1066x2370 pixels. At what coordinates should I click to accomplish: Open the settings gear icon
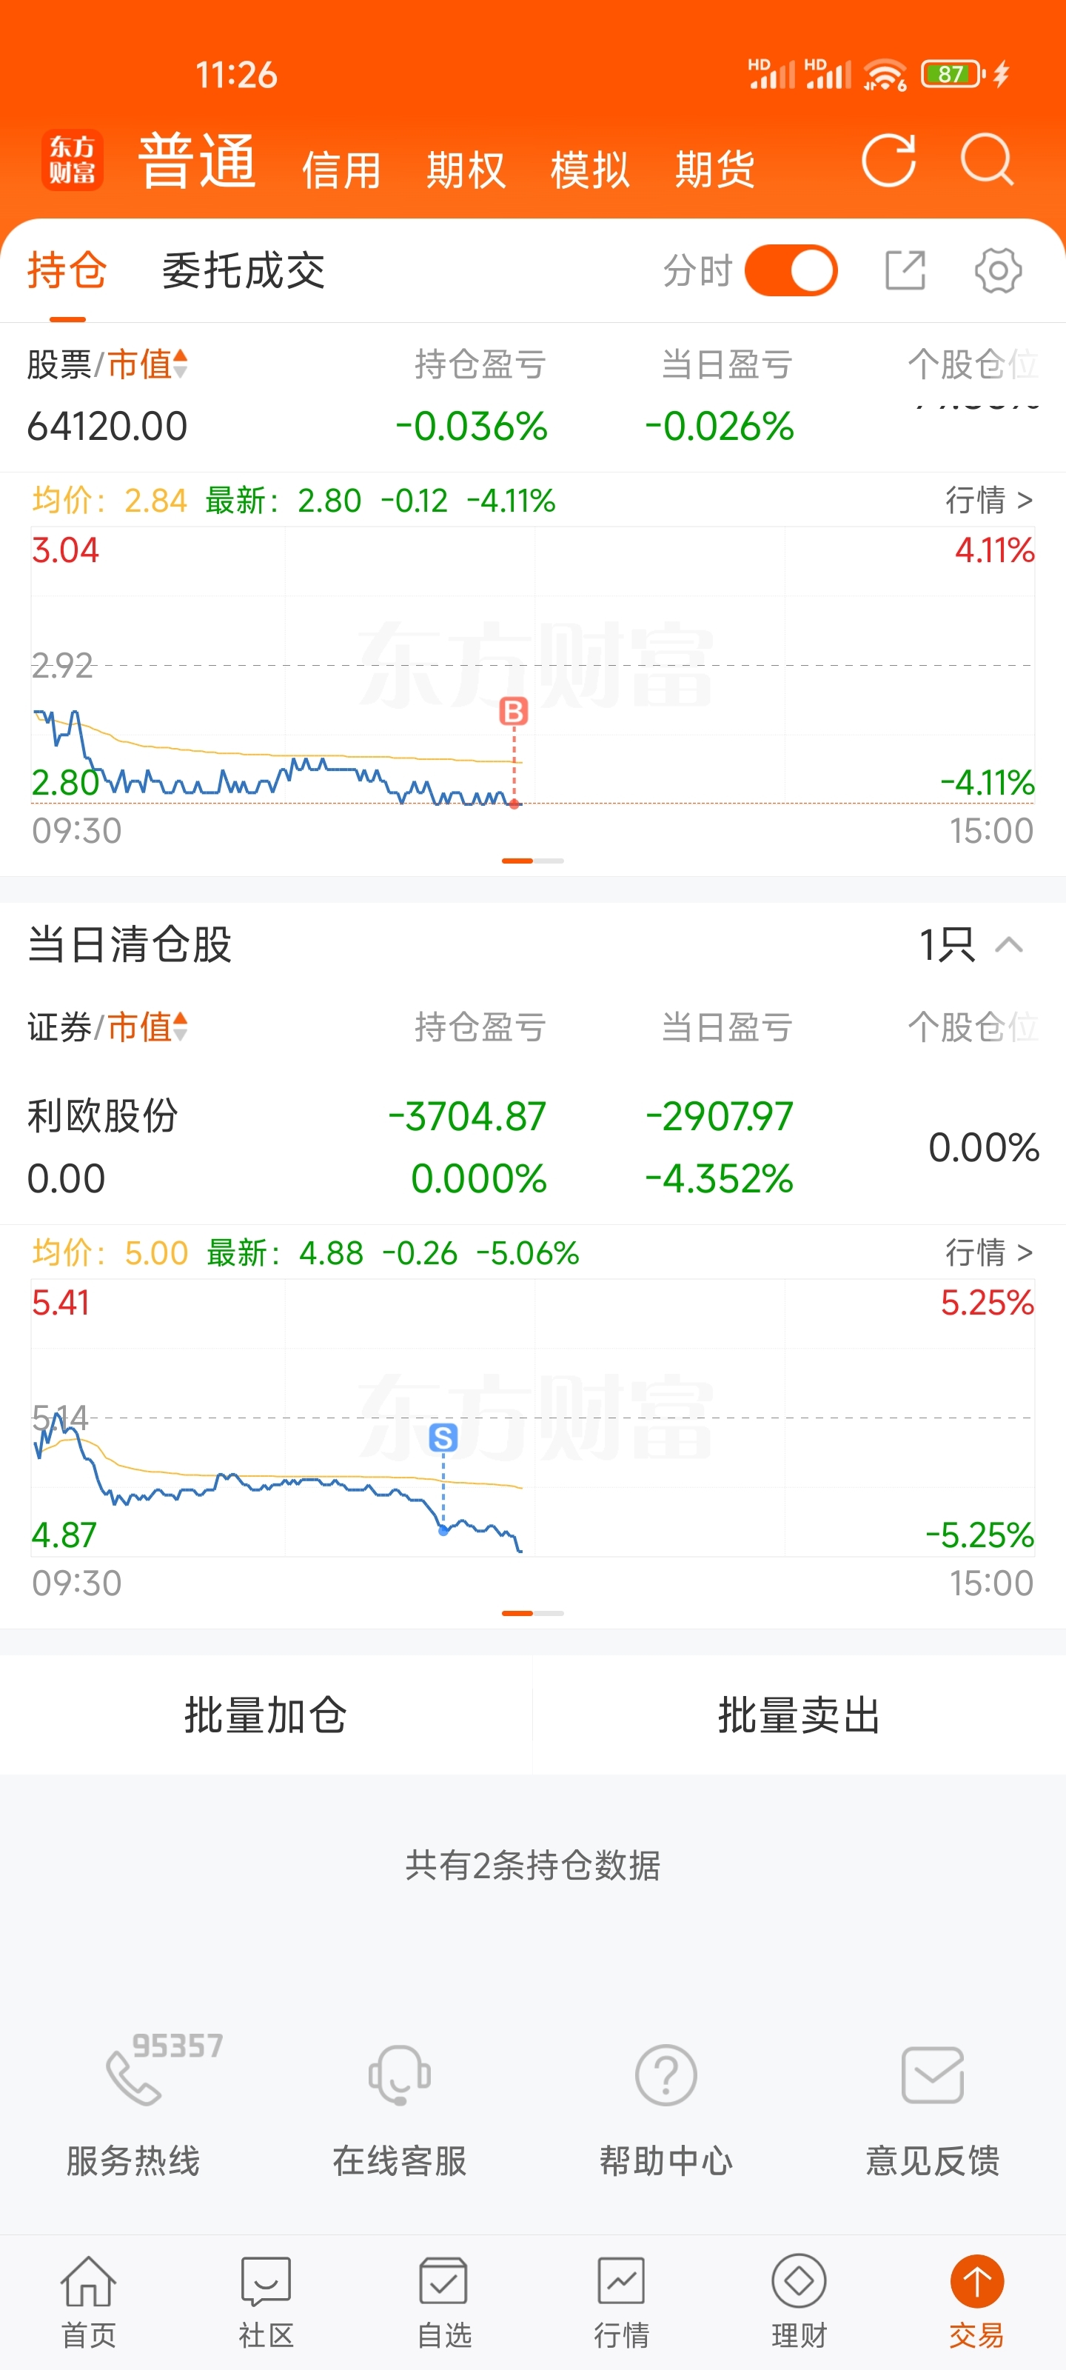[998, 270]
